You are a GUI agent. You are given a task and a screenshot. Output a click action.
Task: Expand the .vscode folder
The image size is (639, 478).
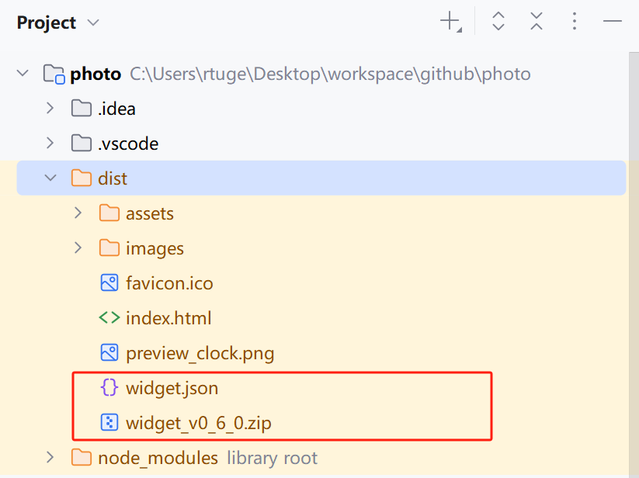(x=50, y=144)
